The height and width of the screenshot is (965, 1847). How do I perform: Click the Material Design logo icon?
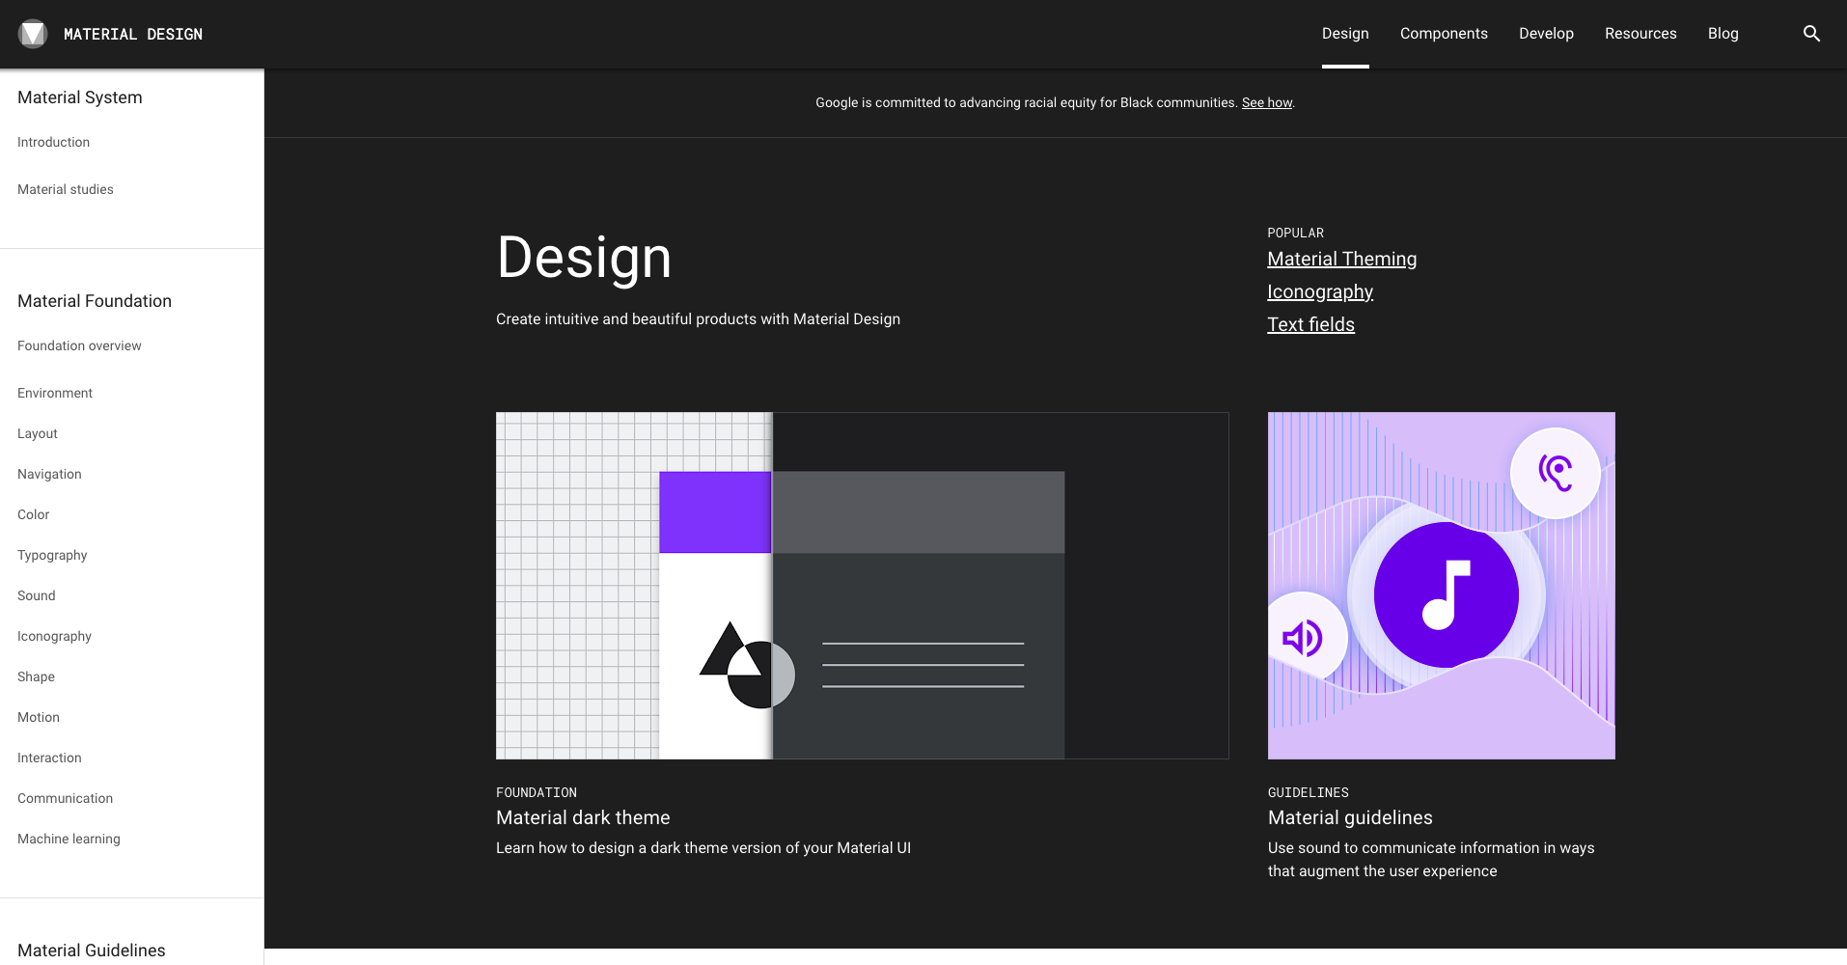click(x=33, y=34)
